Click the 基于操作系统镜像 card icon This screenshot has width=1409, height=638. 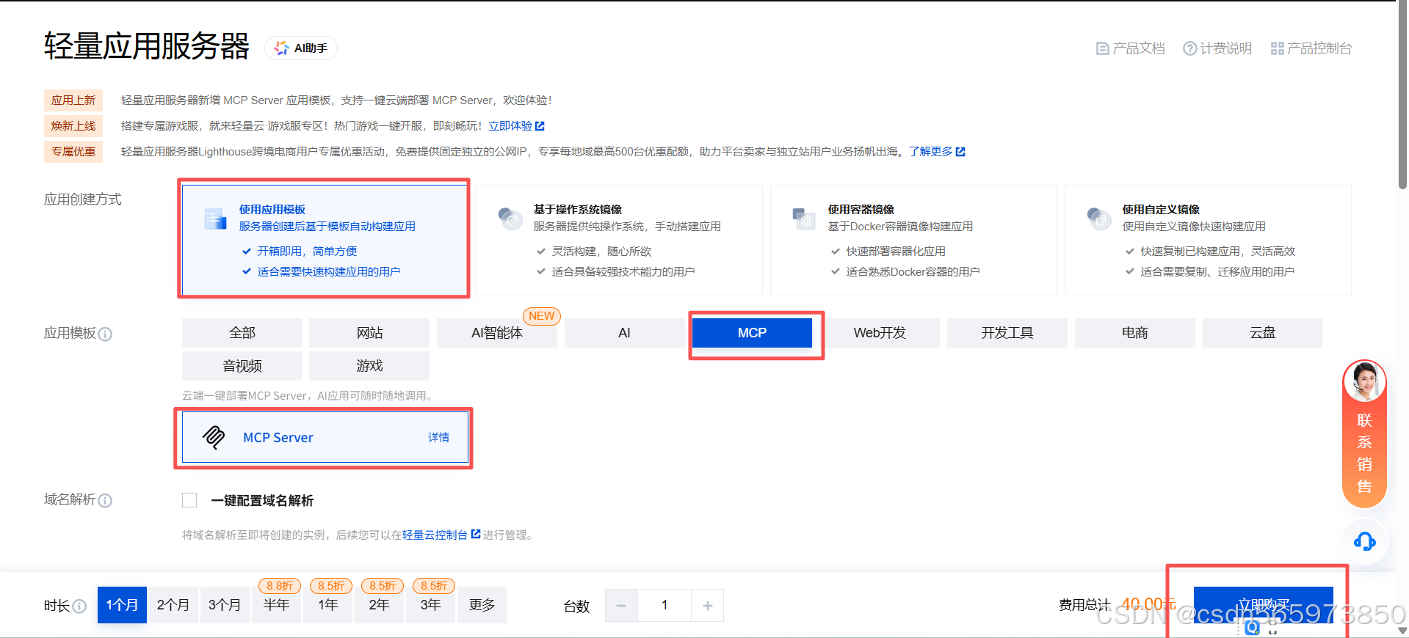[x=510, y=219]
